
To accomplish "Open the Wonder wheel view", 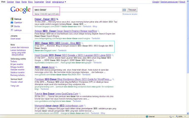I will click(17, 82).
